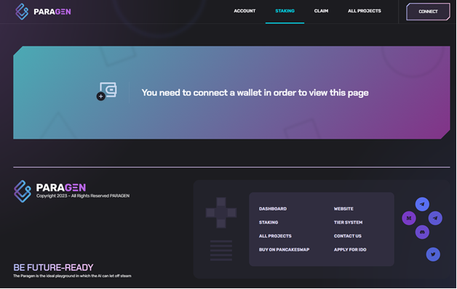The width and height of the screenshot is (457, 289).
Task: Follow Buy on PancakeSwap link
Action: pyautogui.click(x=284, y=250)
